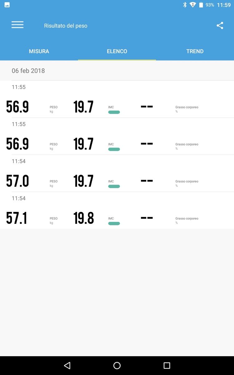Tap the IMC indicator bar for 57.0 kg entry

114,186
